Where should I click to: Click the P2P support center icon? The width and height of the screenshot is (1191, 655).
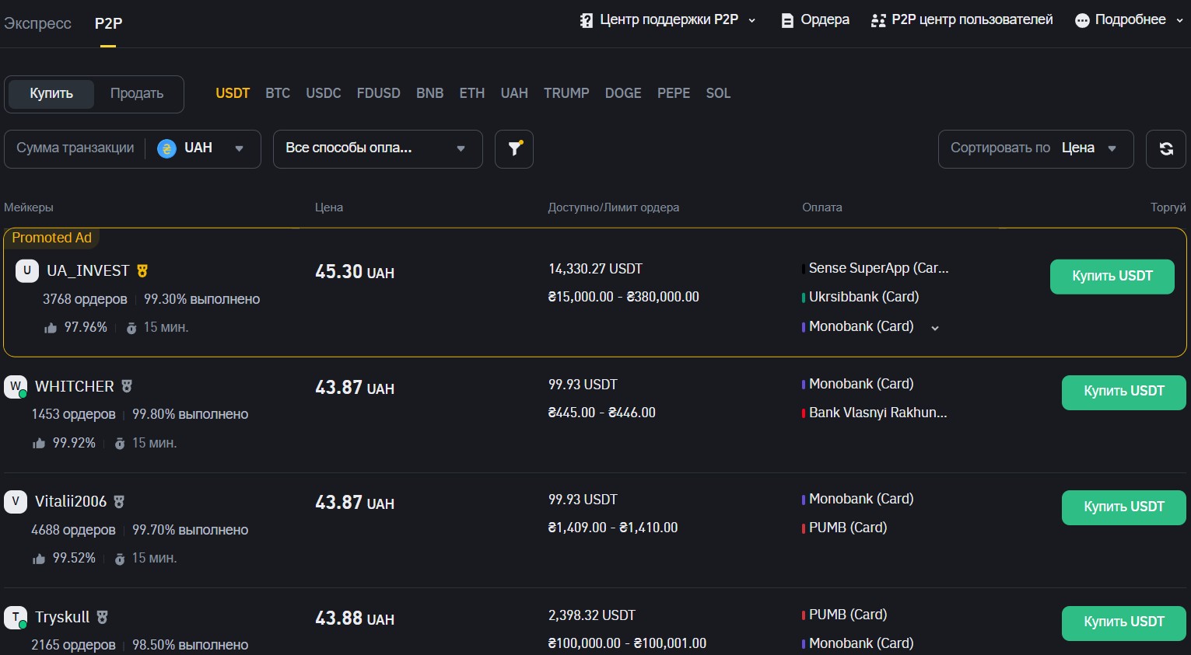[x=587, y=20]
